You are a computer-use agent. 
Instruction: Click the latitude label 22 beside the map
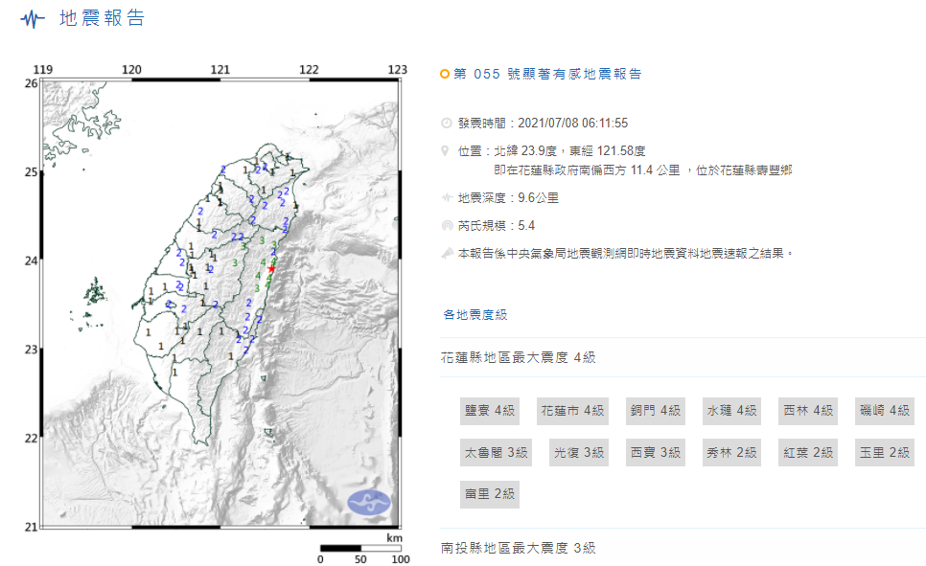coord(31,439)
